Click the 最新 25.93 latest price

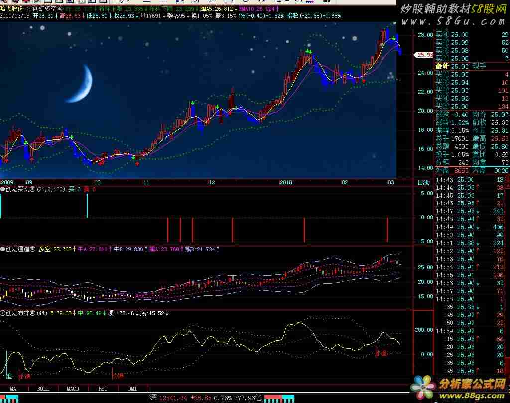[x=452, y=66]
